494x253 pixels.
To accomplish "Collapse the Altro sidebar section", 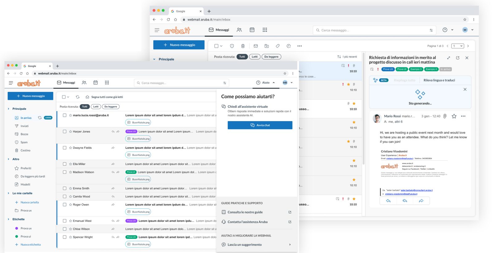I will 8,159.
